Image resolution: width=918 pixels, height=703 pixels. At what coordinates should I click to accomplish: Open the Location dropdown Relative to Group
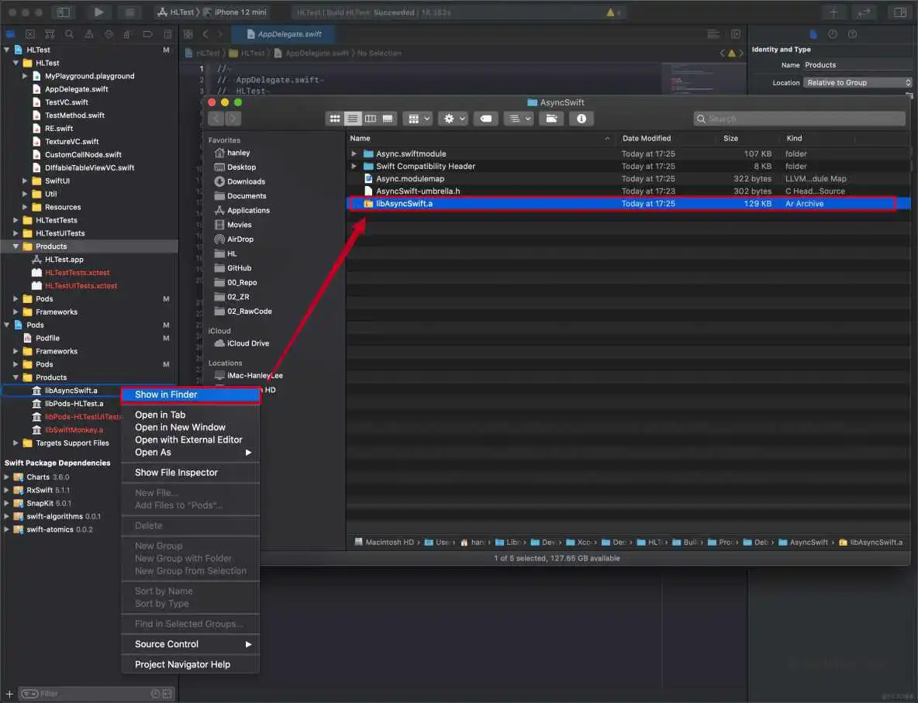tap(858, 82)
